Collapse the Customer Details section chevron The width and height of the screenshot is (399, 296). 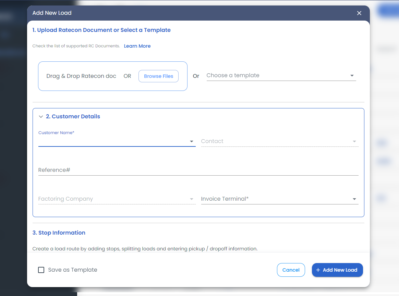click(41, 117)
